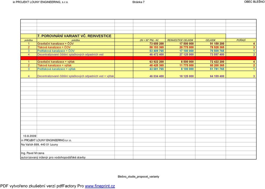Click value 46 472 400
265x189 pixels.
[157, 55]
